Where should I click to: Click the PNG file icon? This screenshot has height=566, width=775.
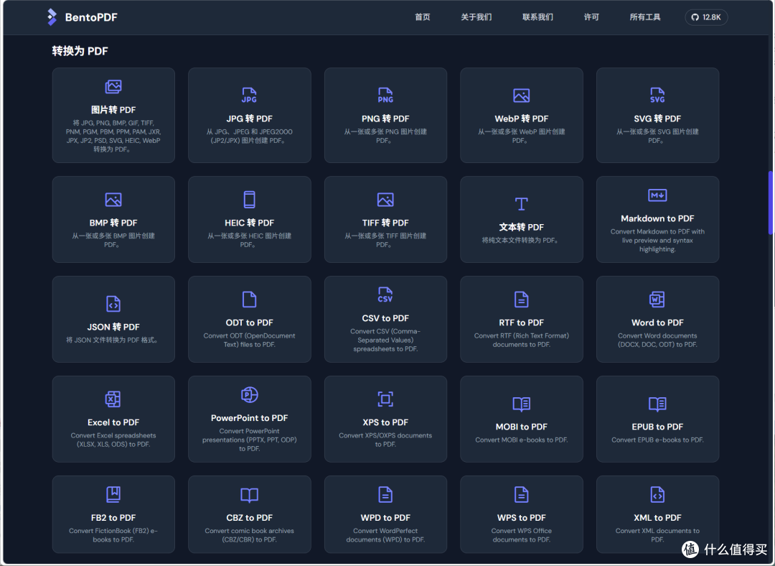pyautogui.click(x=385, y=95)
